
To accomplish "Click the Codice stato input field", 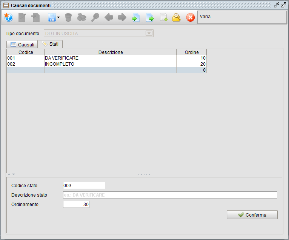I will point(84,185).
